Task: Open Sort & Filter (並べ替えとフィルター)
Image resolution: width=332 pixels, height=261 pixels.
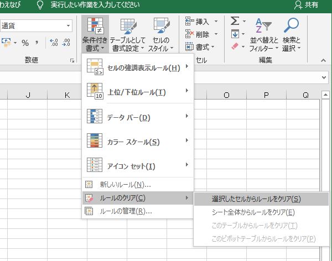Action: pyautogui.click(x=263, y=34)
